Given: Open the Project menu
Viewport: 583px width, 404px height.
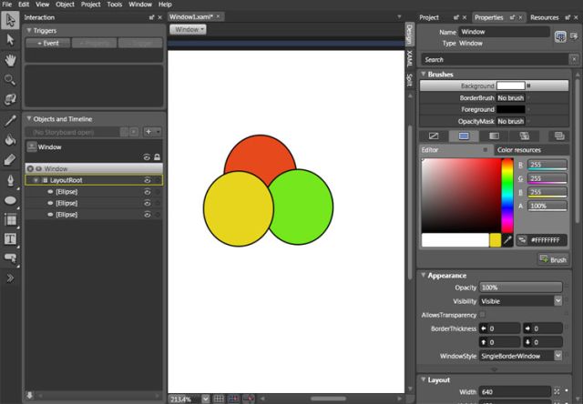Looking at the screenshot, I should click(x=90, y=5).
